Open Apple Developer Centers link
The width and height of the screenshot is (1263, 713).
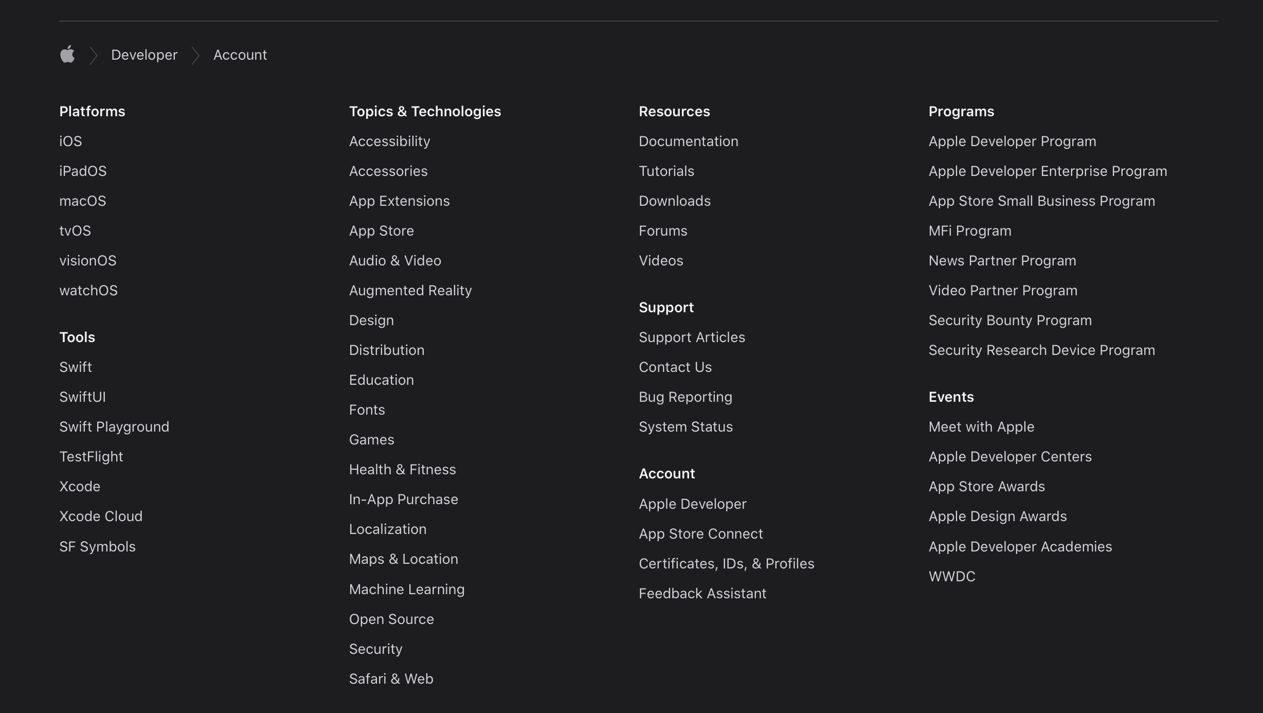(1010, 456)
